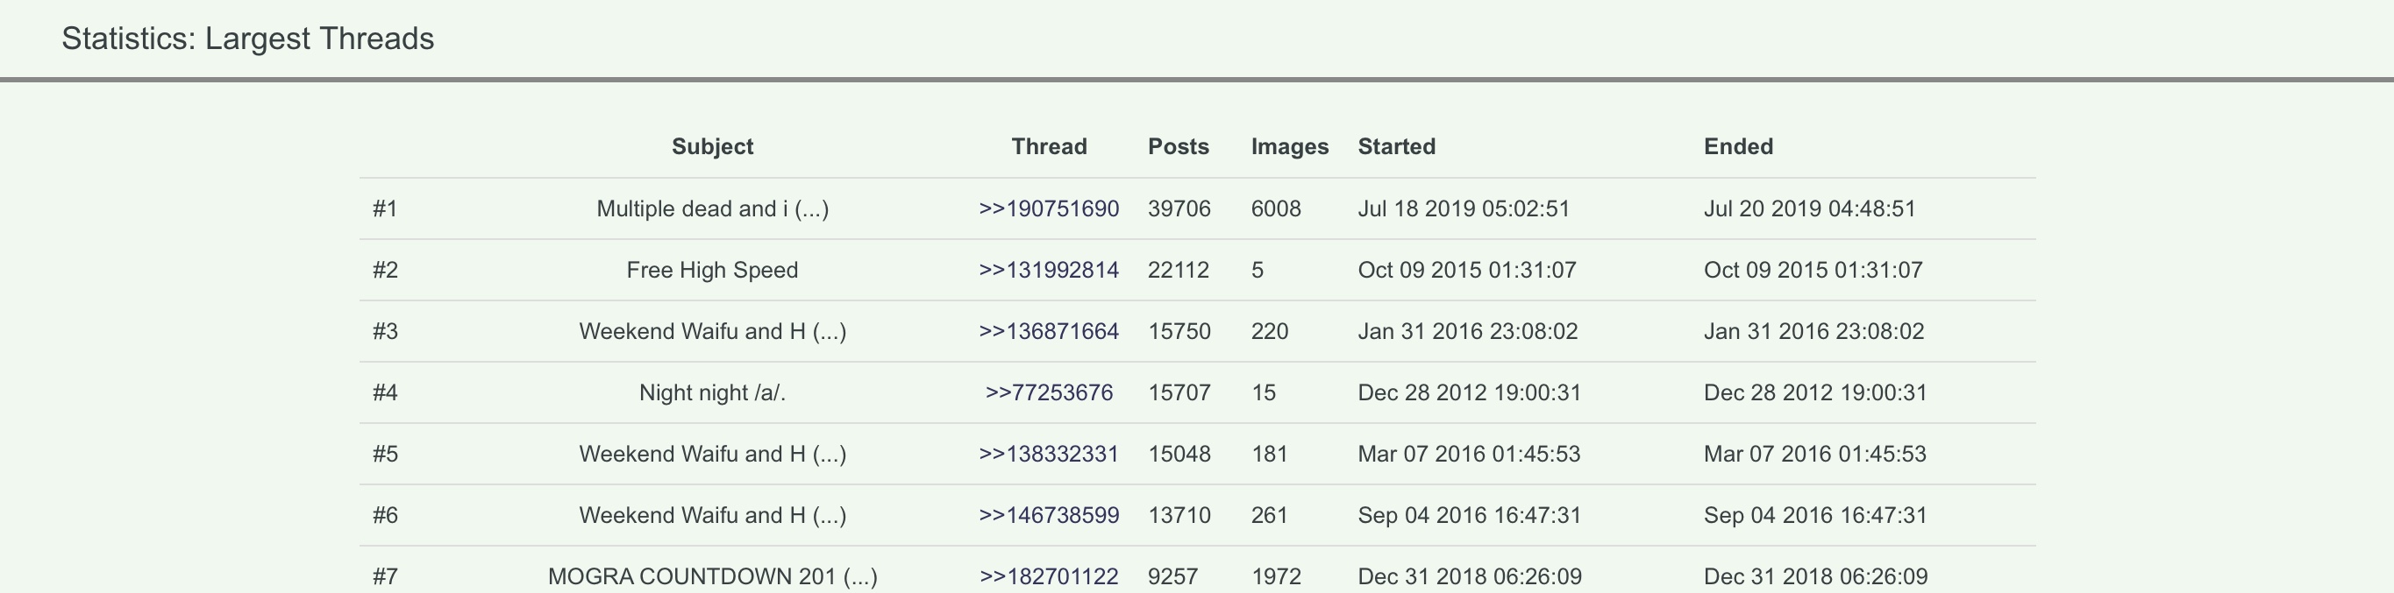Click started date Sep 04 2016 16:47:31

coord(1470,515)
